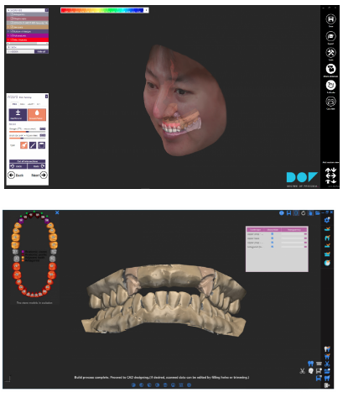Switch to the second Wizard tab
Image resolution: width=343 pixels, height=403 pixels.
(x=23, y=104)
